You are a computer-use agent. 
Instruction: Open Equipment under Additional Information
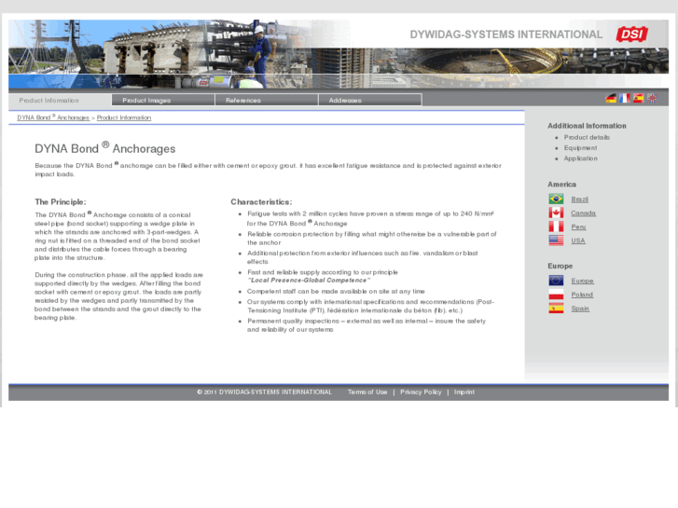click(x=580, y=148)
